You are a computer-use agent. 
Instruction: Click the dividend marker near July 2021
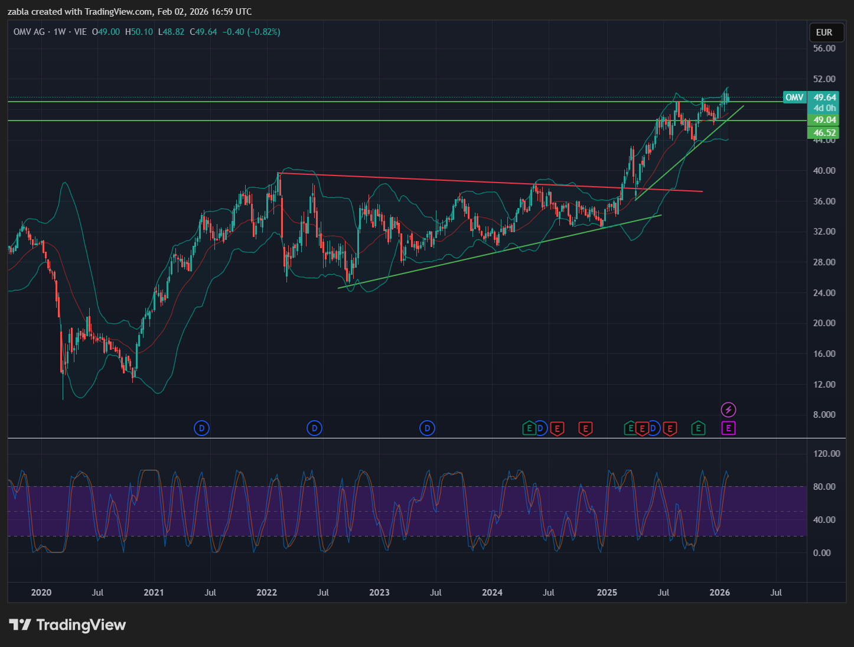[x=201, y=428]
